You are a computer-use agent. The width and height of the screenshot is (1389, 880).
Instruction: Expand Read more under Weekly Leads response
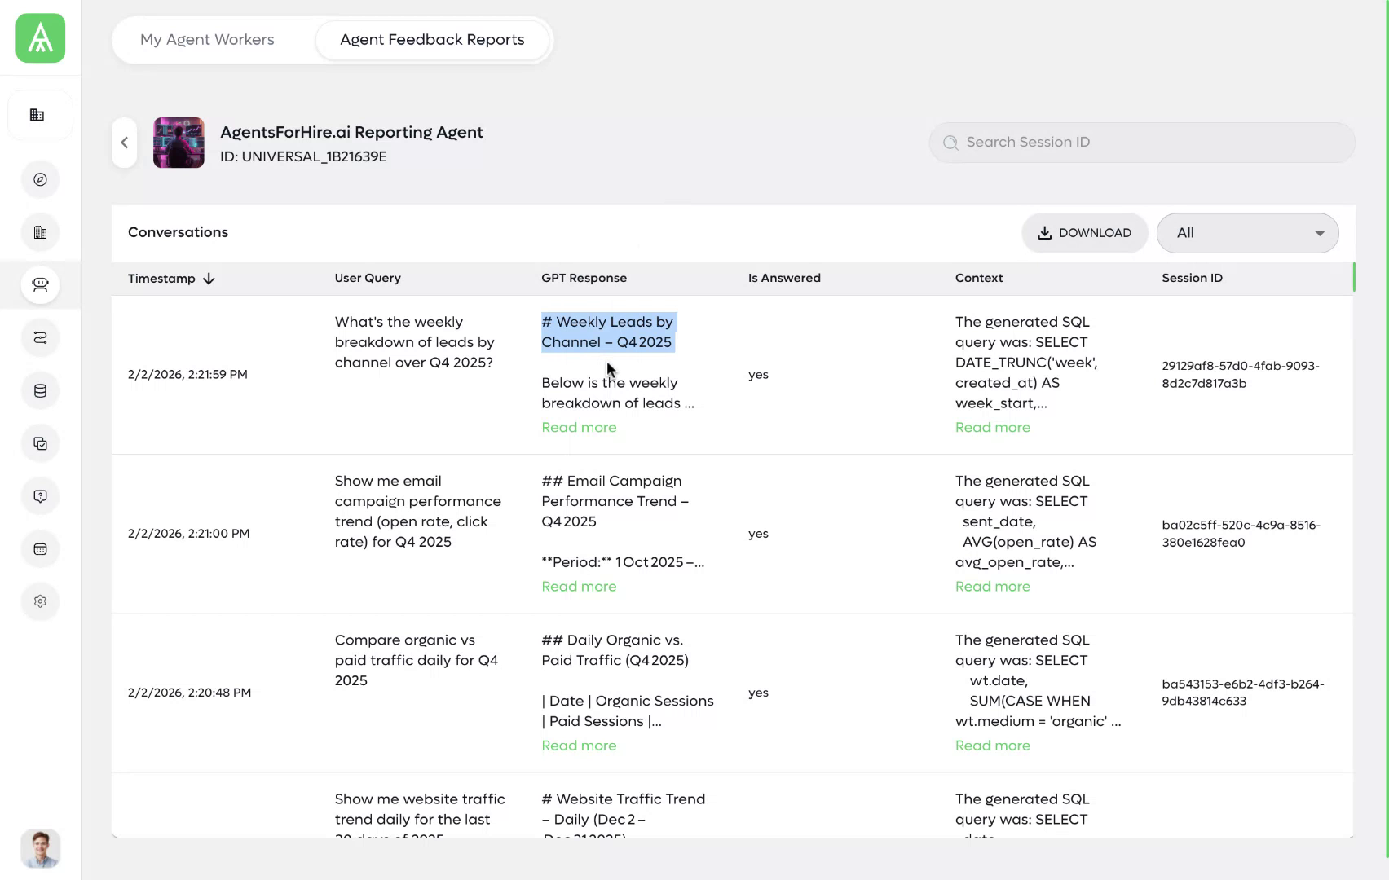(x=579, y=428)
